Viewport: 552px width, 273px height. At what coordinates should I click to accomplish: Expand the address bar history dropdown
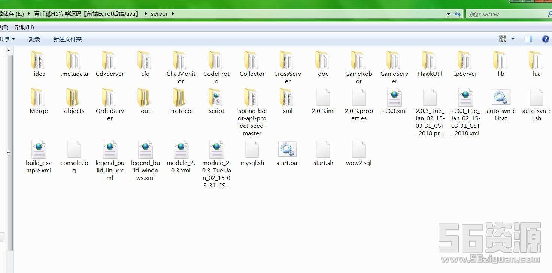pos(448,14)
